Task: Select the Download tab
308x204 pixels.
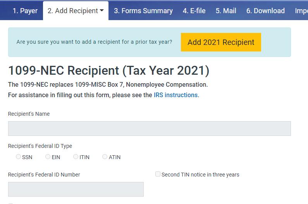Action: 265,11
